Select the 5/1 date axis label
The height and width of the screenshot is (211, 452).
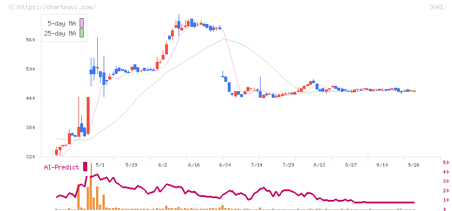(100, 165)
